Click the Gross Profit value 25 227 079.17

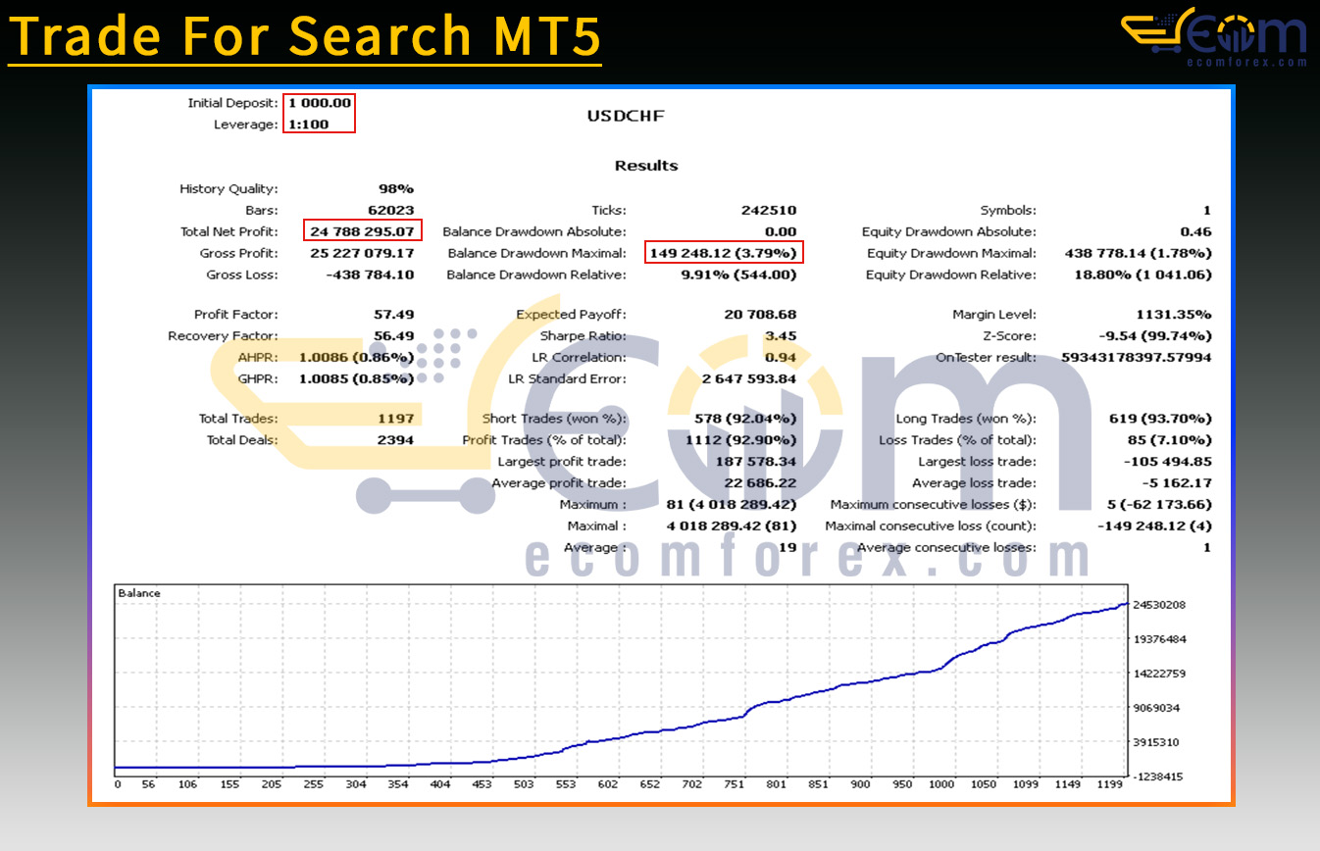tap(362, 254)
